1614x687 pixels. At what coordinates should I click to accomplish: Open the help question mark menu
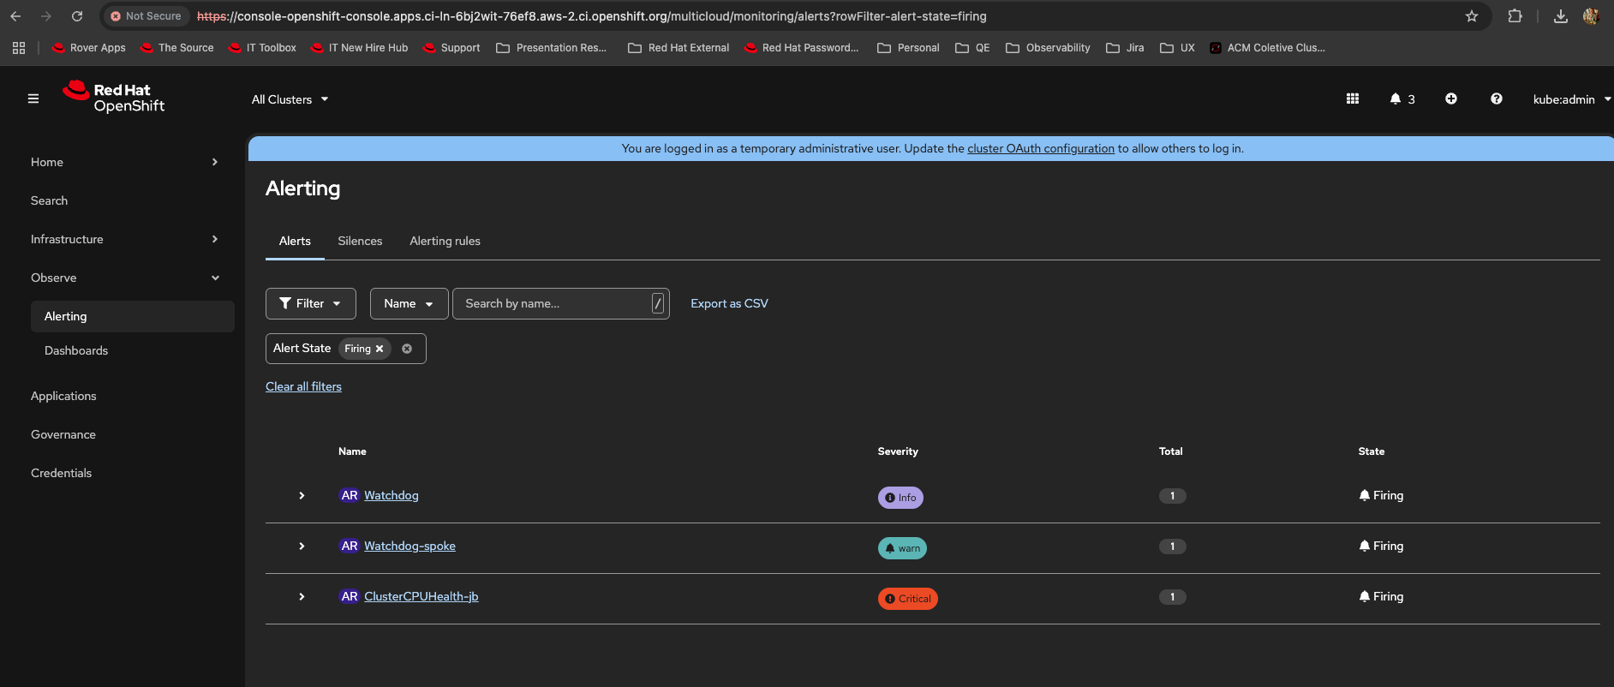[x=1497, y=99]
